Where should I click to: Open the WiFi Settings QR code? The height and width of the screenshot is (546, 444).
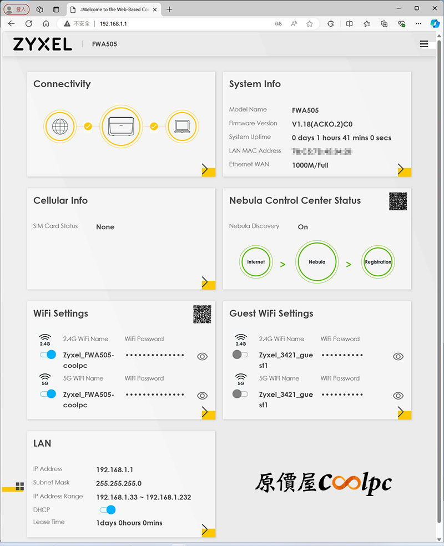point(202,314)
